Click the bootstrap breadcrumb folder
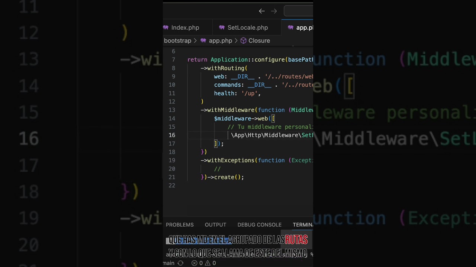 [x=177, y=41]
